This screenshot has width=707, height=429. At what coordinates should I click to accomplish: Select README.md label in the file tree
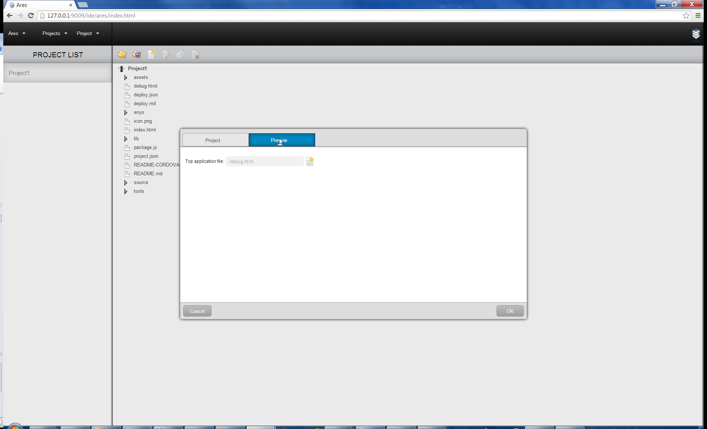(148, 174)
